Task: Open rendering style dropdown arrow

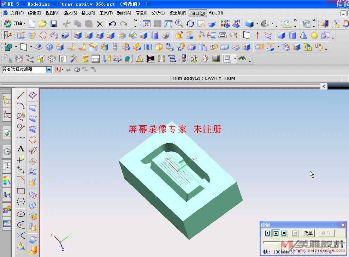Action: click(257, 23)
